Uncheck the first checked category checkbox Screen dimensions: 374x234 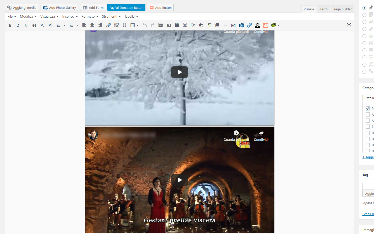click(368, 108)
